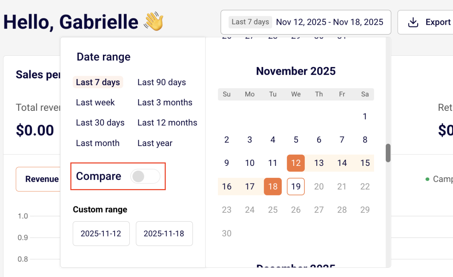The image size is (453, 277).
Task: Pick November 19 on the calendar
Action: point(296,186)
